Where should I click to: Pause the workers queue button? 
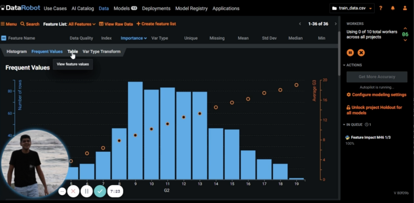pyautogui.click(x=350, y=53)
